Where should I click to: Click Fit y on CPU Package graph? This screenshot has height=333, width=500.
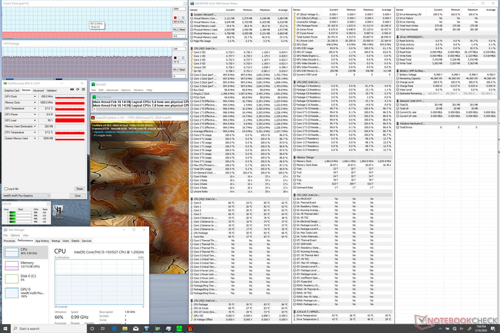pyautogui.click(x=176, y=70)
